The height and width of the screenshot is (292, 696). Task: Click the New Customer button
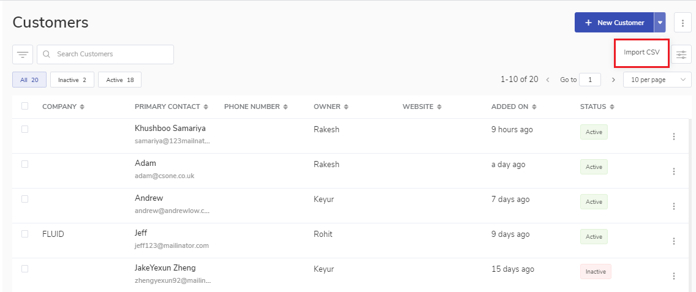(x=614, y=23)
